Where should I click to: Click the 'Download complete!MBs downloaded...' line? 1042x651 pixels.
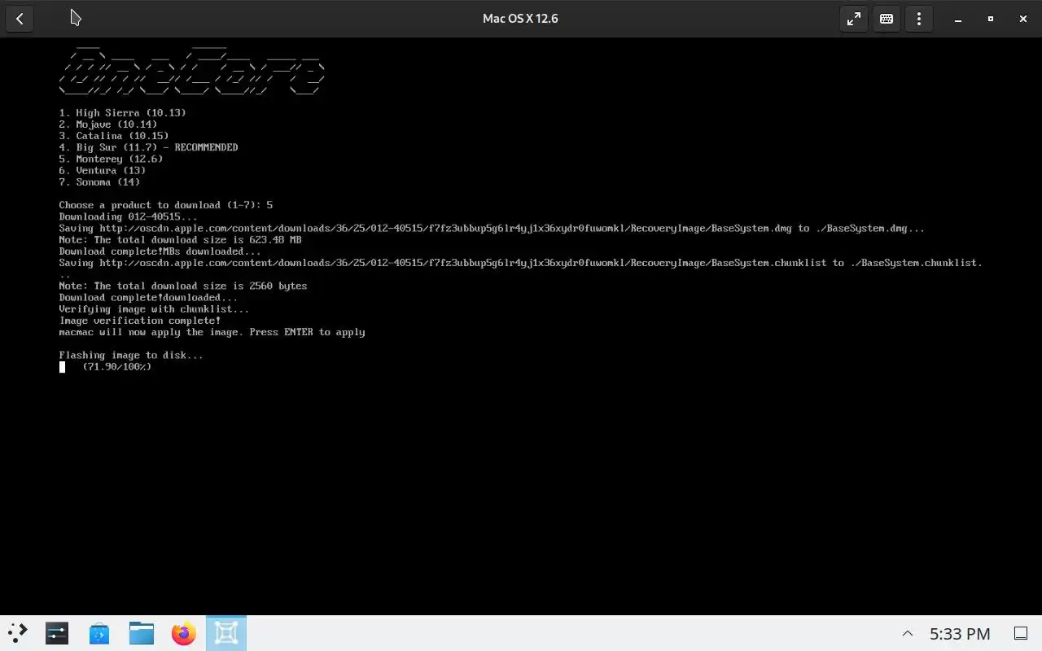point(160,251)
